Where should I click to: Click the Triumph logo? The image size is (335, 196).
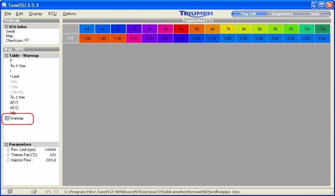(196, 14)
